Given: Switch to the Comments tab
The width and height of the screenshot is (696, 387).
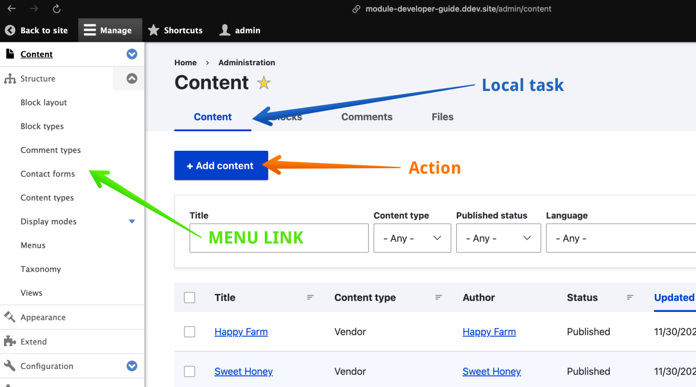Looking at the screenshot, I should pyautogui.click(x=366, y=116).
